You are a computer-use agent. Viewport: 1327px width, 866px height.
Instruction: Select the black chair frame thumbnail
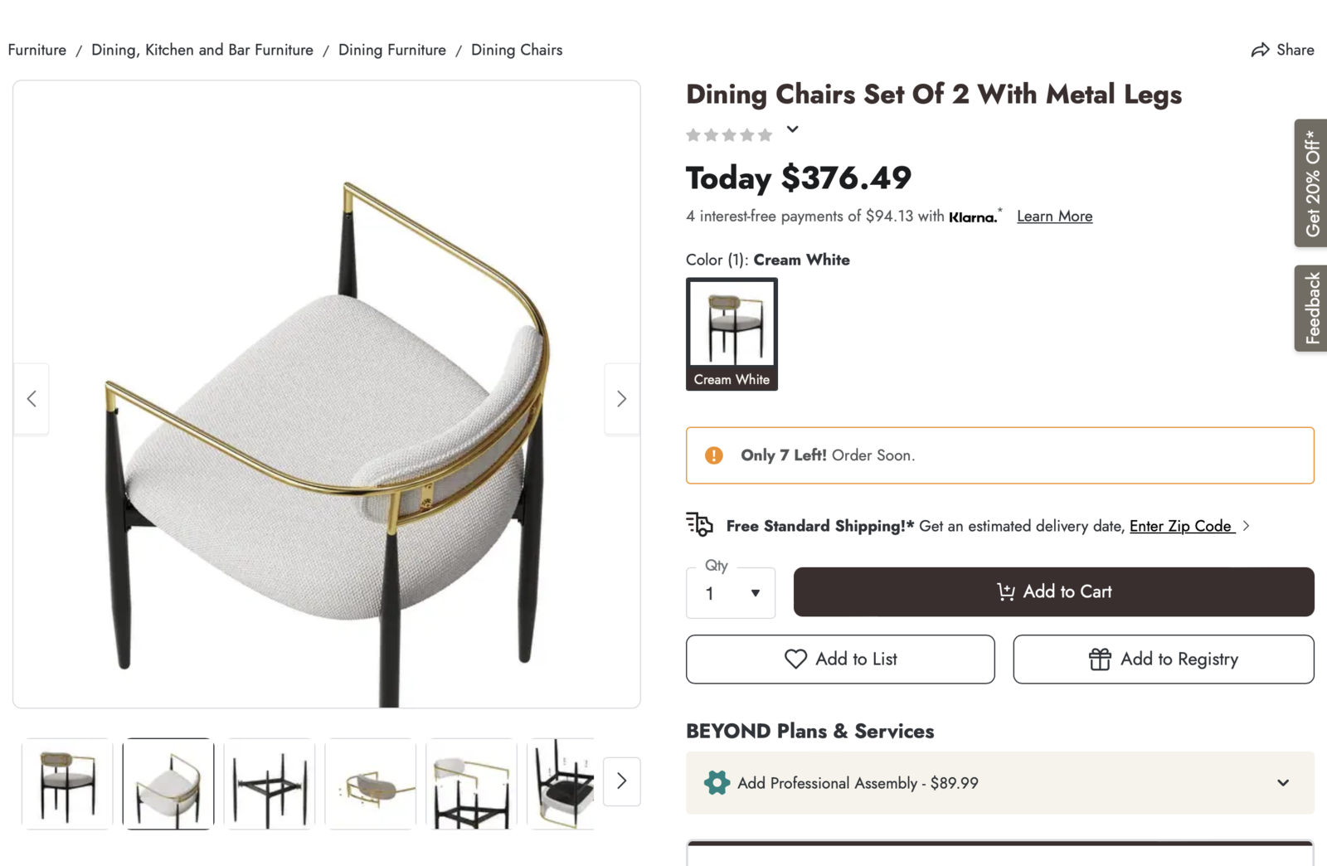pyautogui.click(x=270, y=783)
